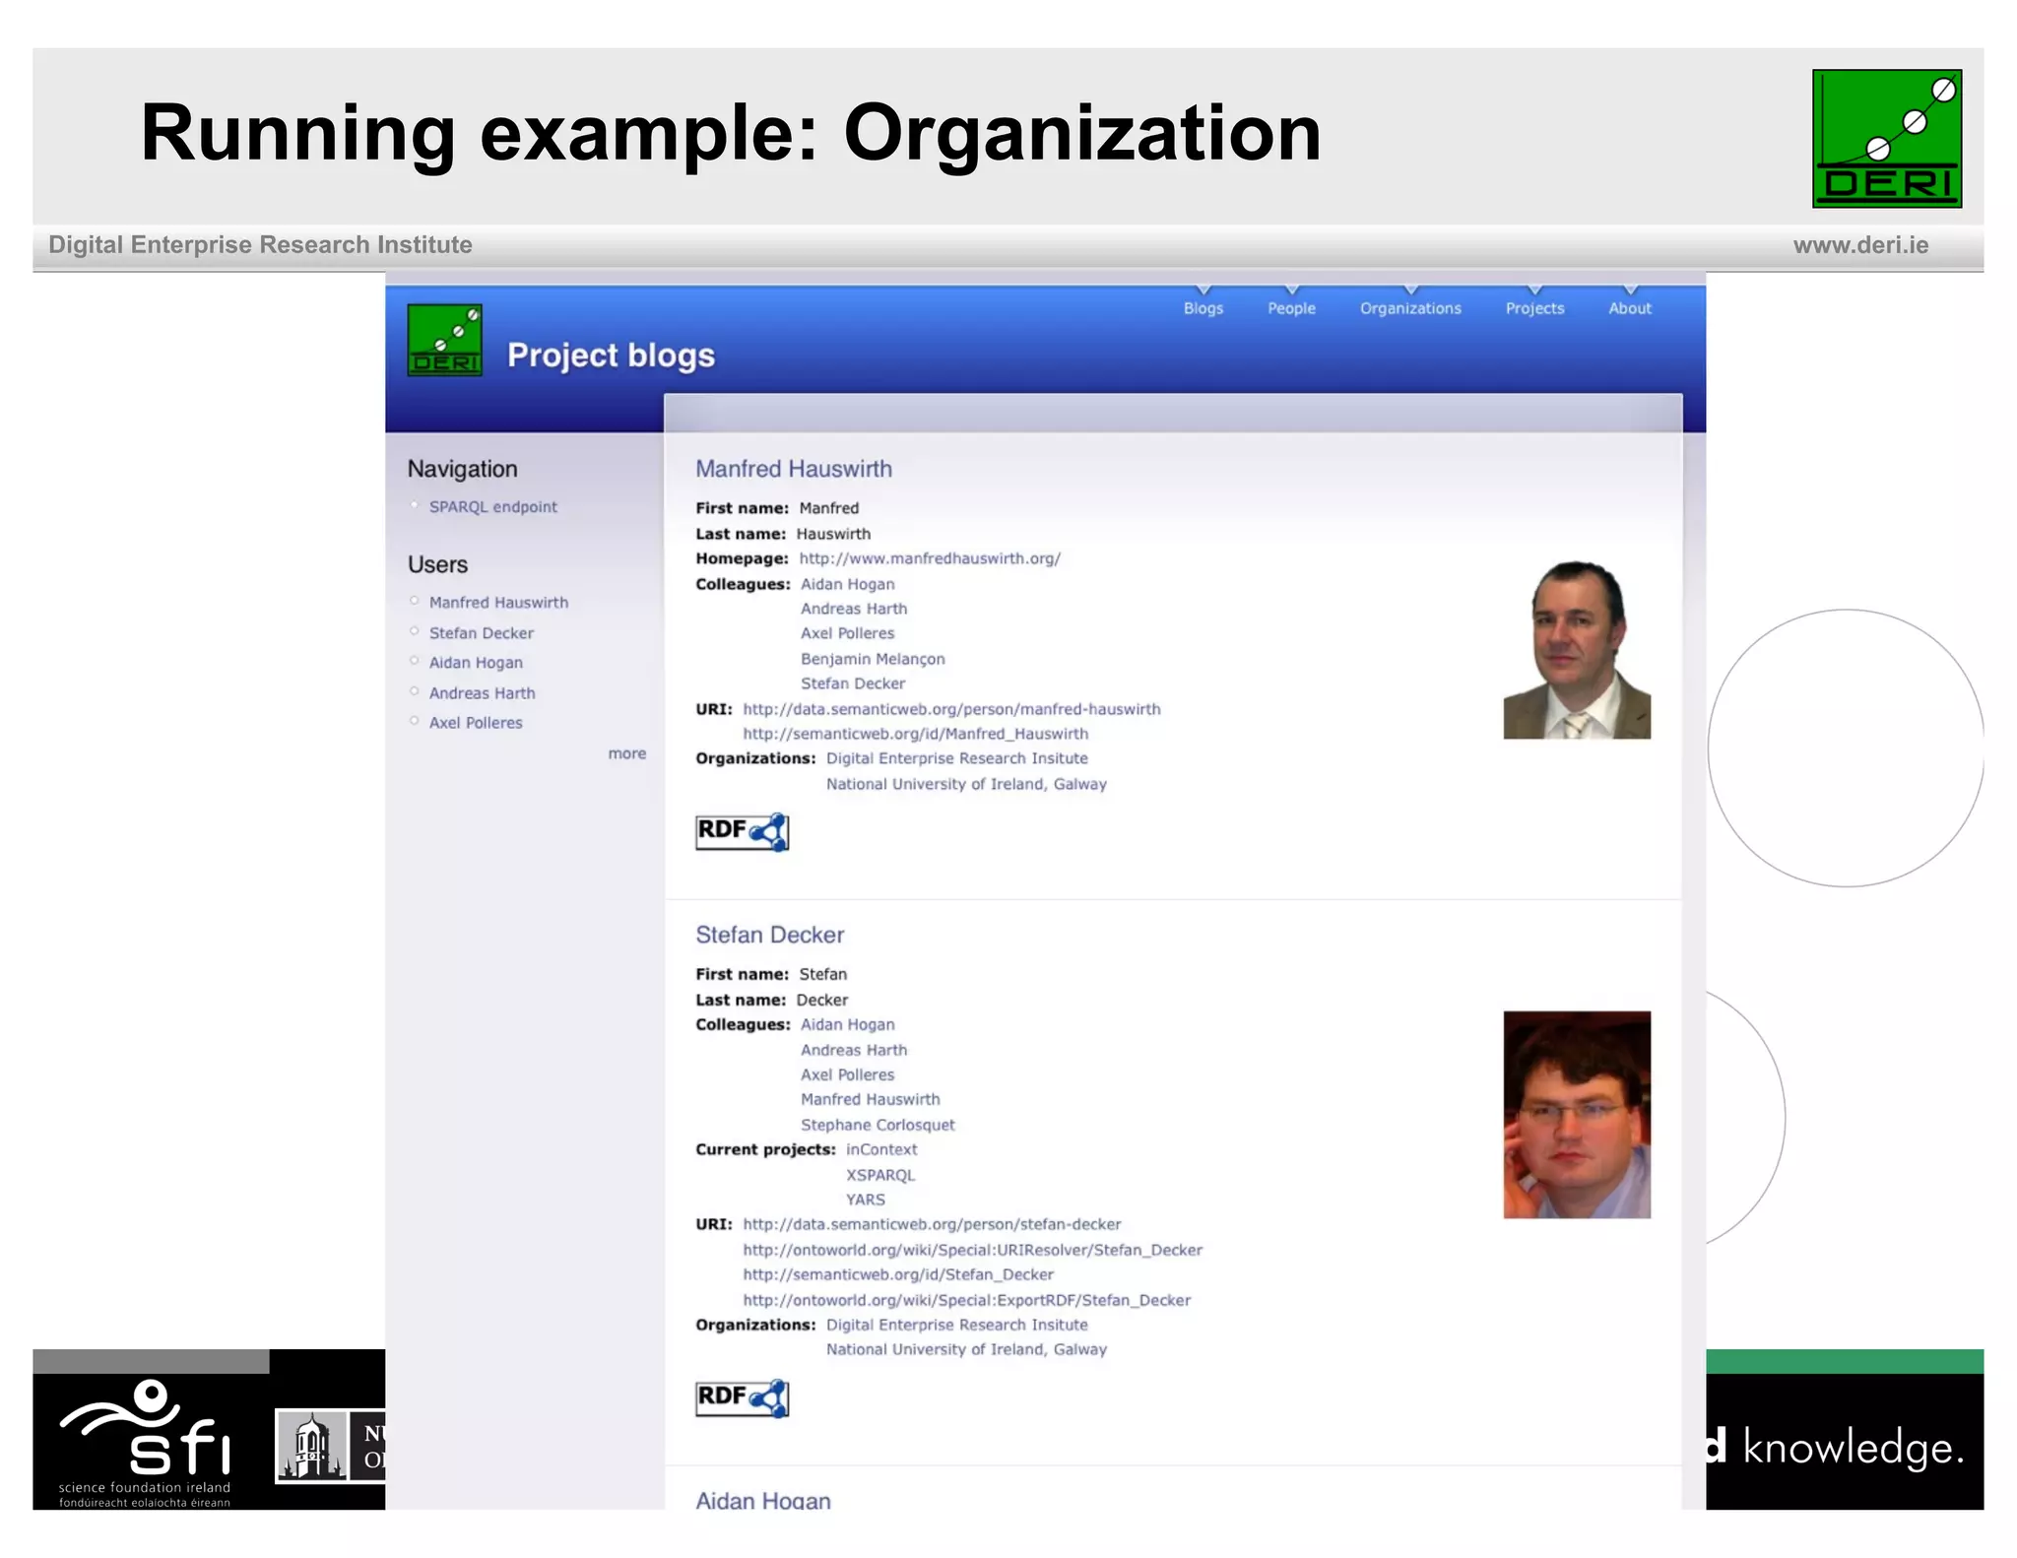Open the Blogs menu item
Screen dimensions: 2017x1558
click(x=1203, y=308)
